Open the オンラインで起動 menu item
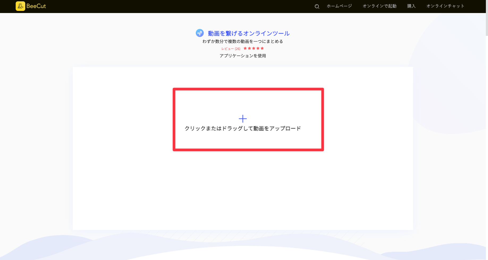Viewport: 488px width, 260px height. tap(380, 6)
